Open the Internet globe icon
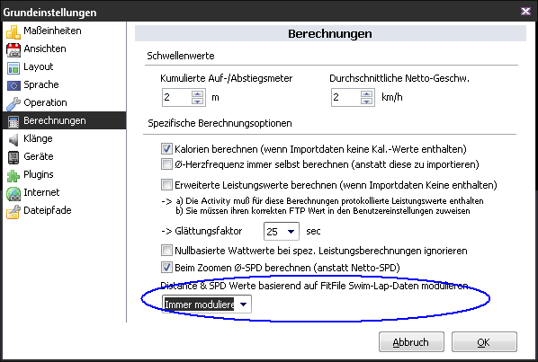The image size is (538, 362). pyautogui.click(x=13, y=193)
